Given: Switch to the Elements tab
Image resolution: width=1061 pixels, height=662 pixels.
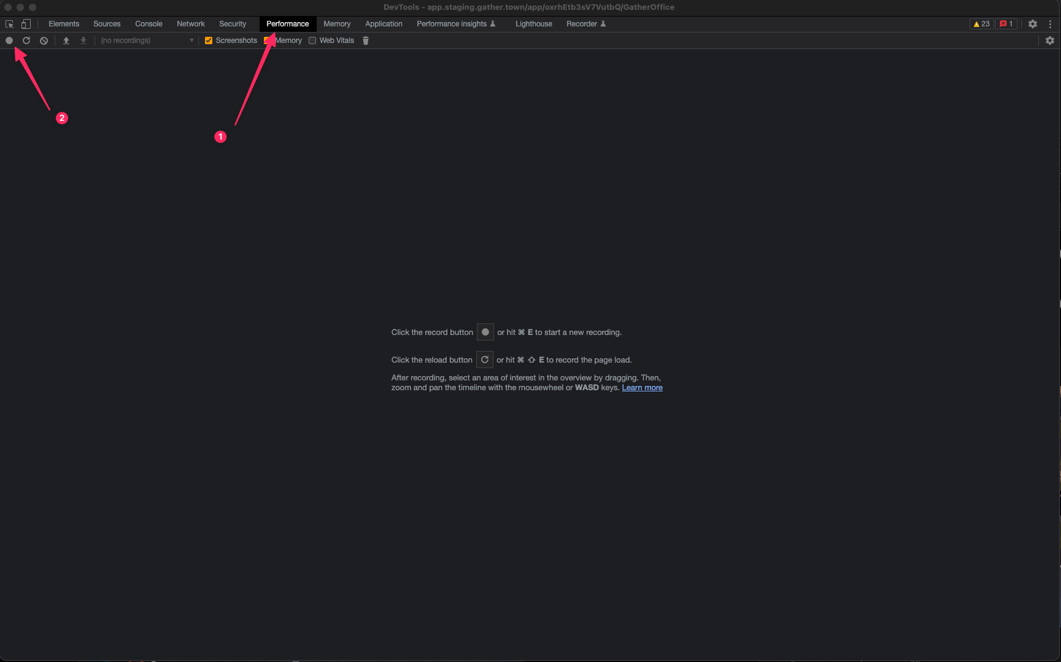Looking at the screenshot, I should tap(64, 24).
